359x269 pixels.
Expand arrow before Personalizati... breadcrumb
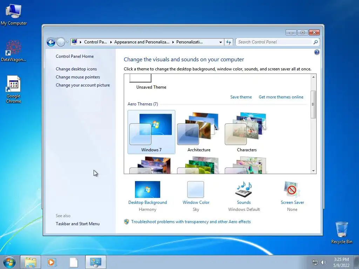click(173, 42)
